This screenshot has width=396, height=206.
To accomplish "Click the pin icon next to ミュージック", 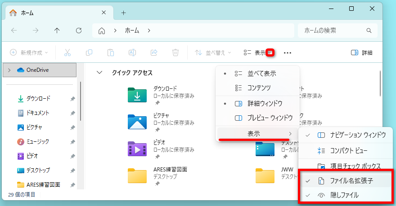I will 73,142.
